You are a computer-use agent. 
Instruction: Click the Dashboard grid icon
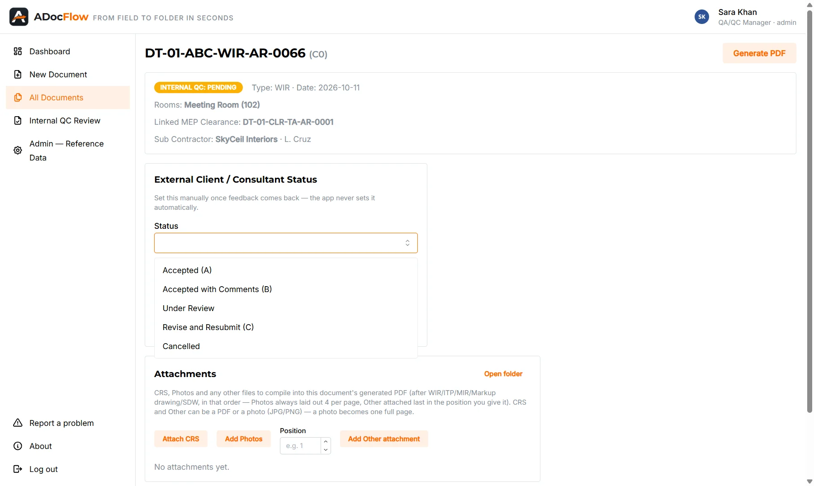coord(18,51)
